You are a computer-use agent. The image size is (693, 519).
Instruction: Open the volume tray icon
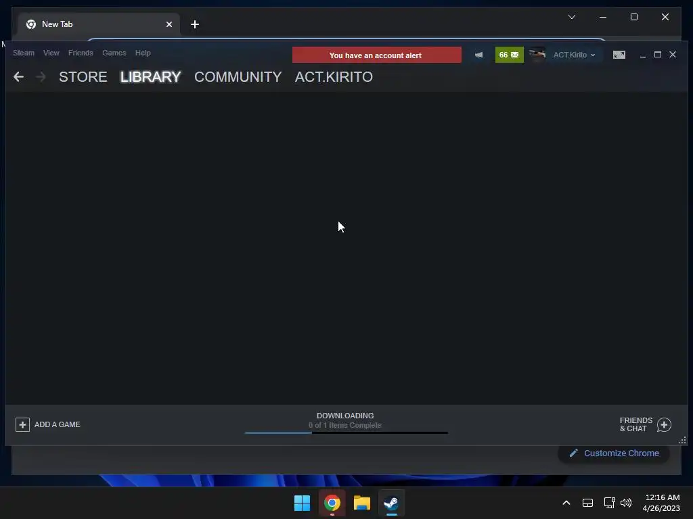pyautogui.click(x=626, y=503)
